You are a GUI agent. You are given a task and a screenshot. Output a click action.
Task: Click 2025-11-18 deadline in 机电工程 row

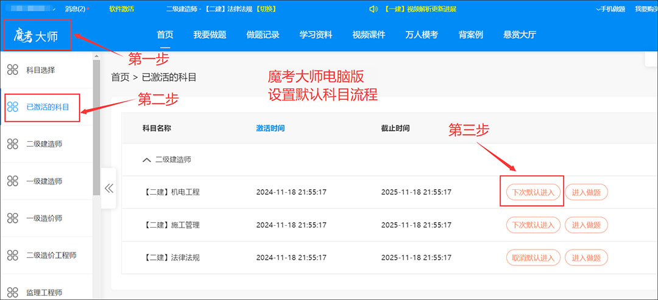[416, 192]
